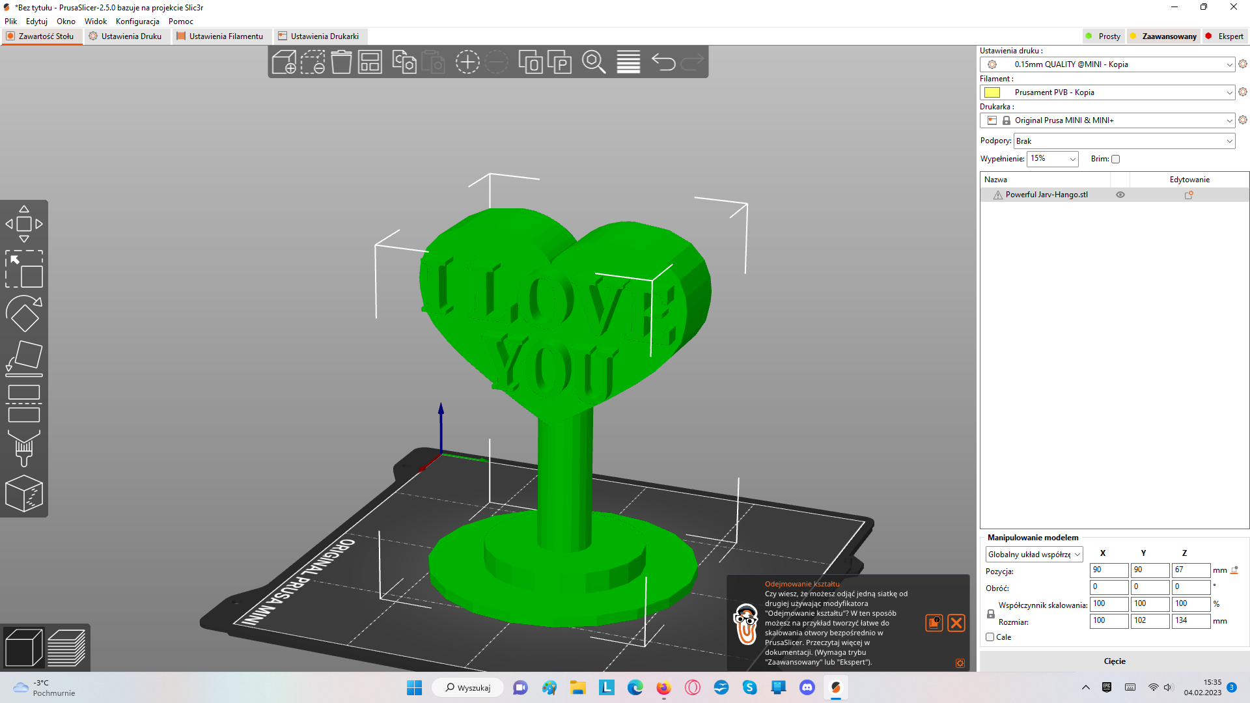Open the Podpory supports dropdown
Screen dimensions: 1250x703
click(1124, 141)
